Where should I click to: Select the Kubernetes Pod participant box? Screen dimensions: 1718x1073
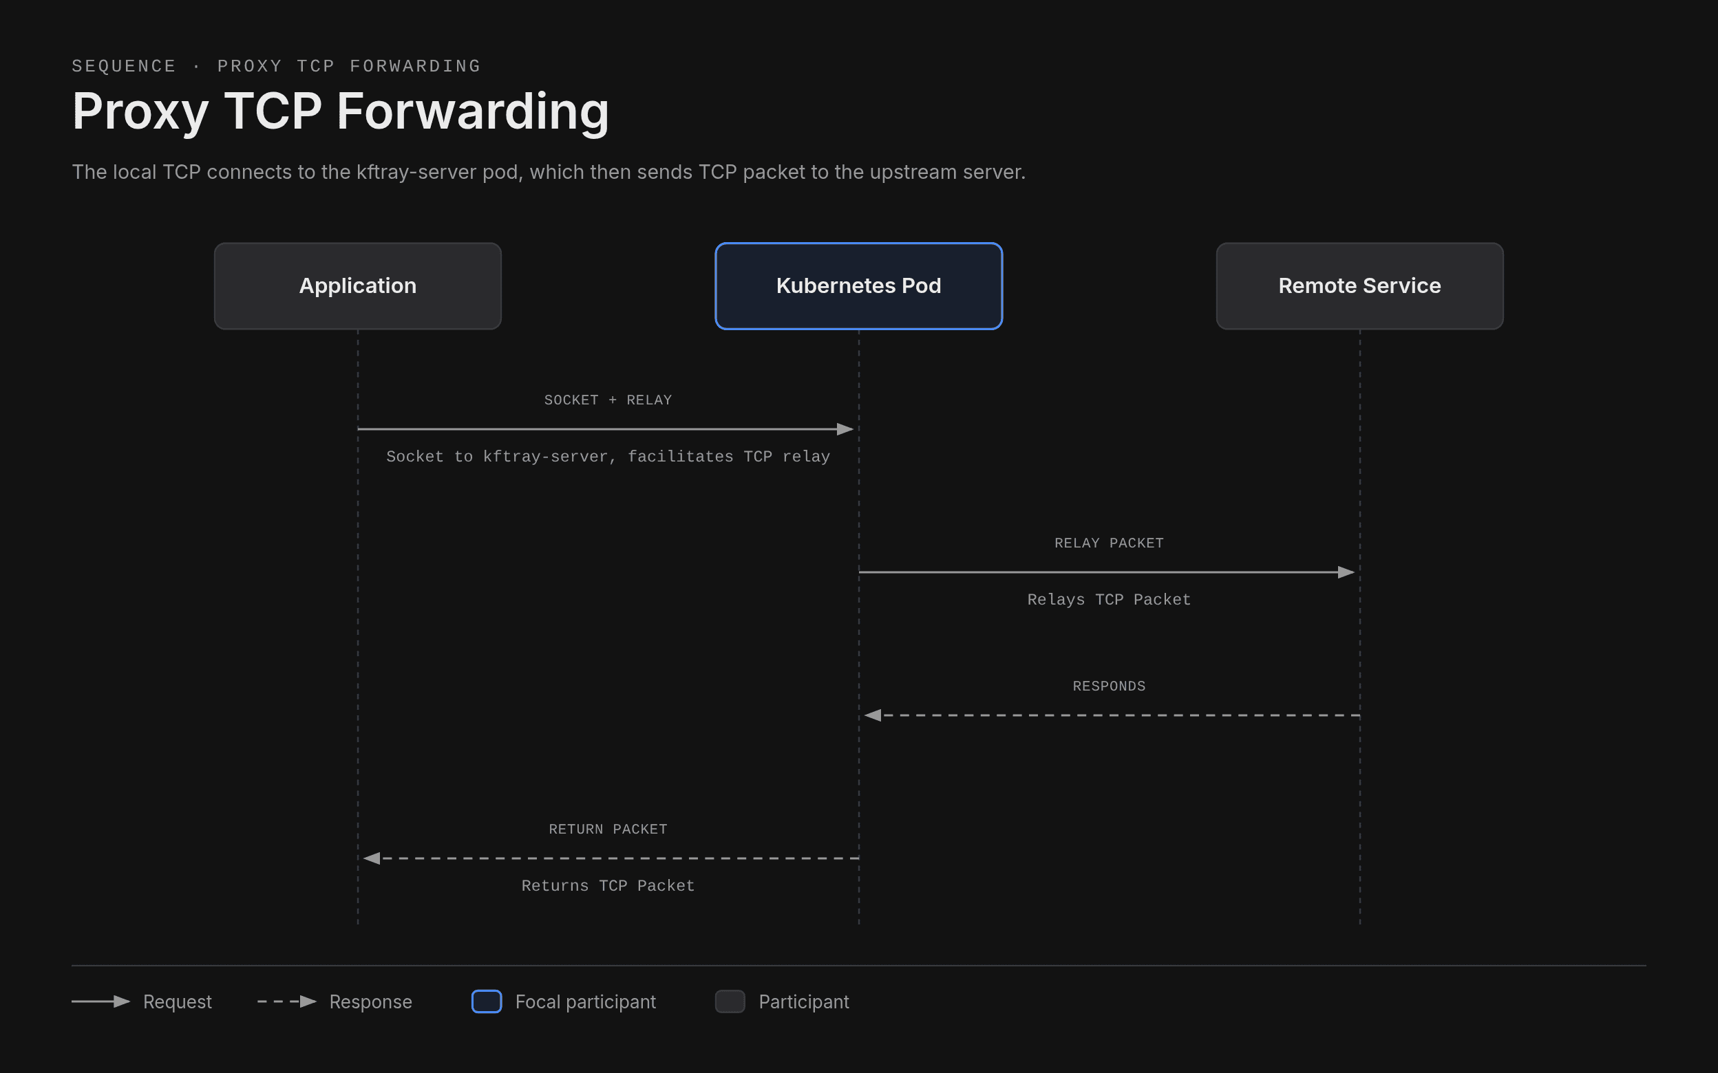click(x=858, y=286)
